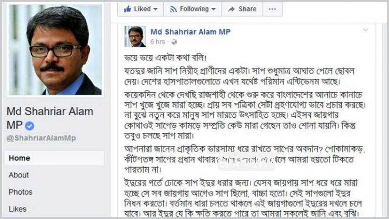The width and height of the screenshot is (389, 219).
Task: Select the Home tab in the sidebar
Action: [x=54, y=158]
